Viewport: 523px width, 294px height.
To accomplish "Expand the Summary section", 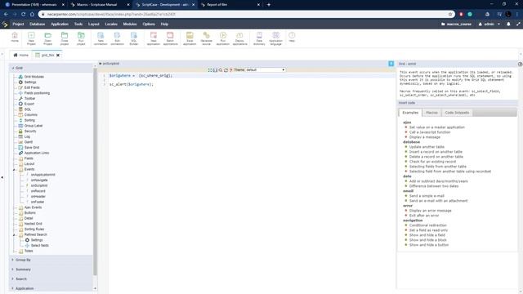I will click(x=51, y=269).
